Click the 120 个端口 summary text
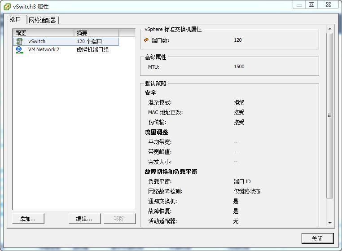The image size is (342, 251). [89, 41]
